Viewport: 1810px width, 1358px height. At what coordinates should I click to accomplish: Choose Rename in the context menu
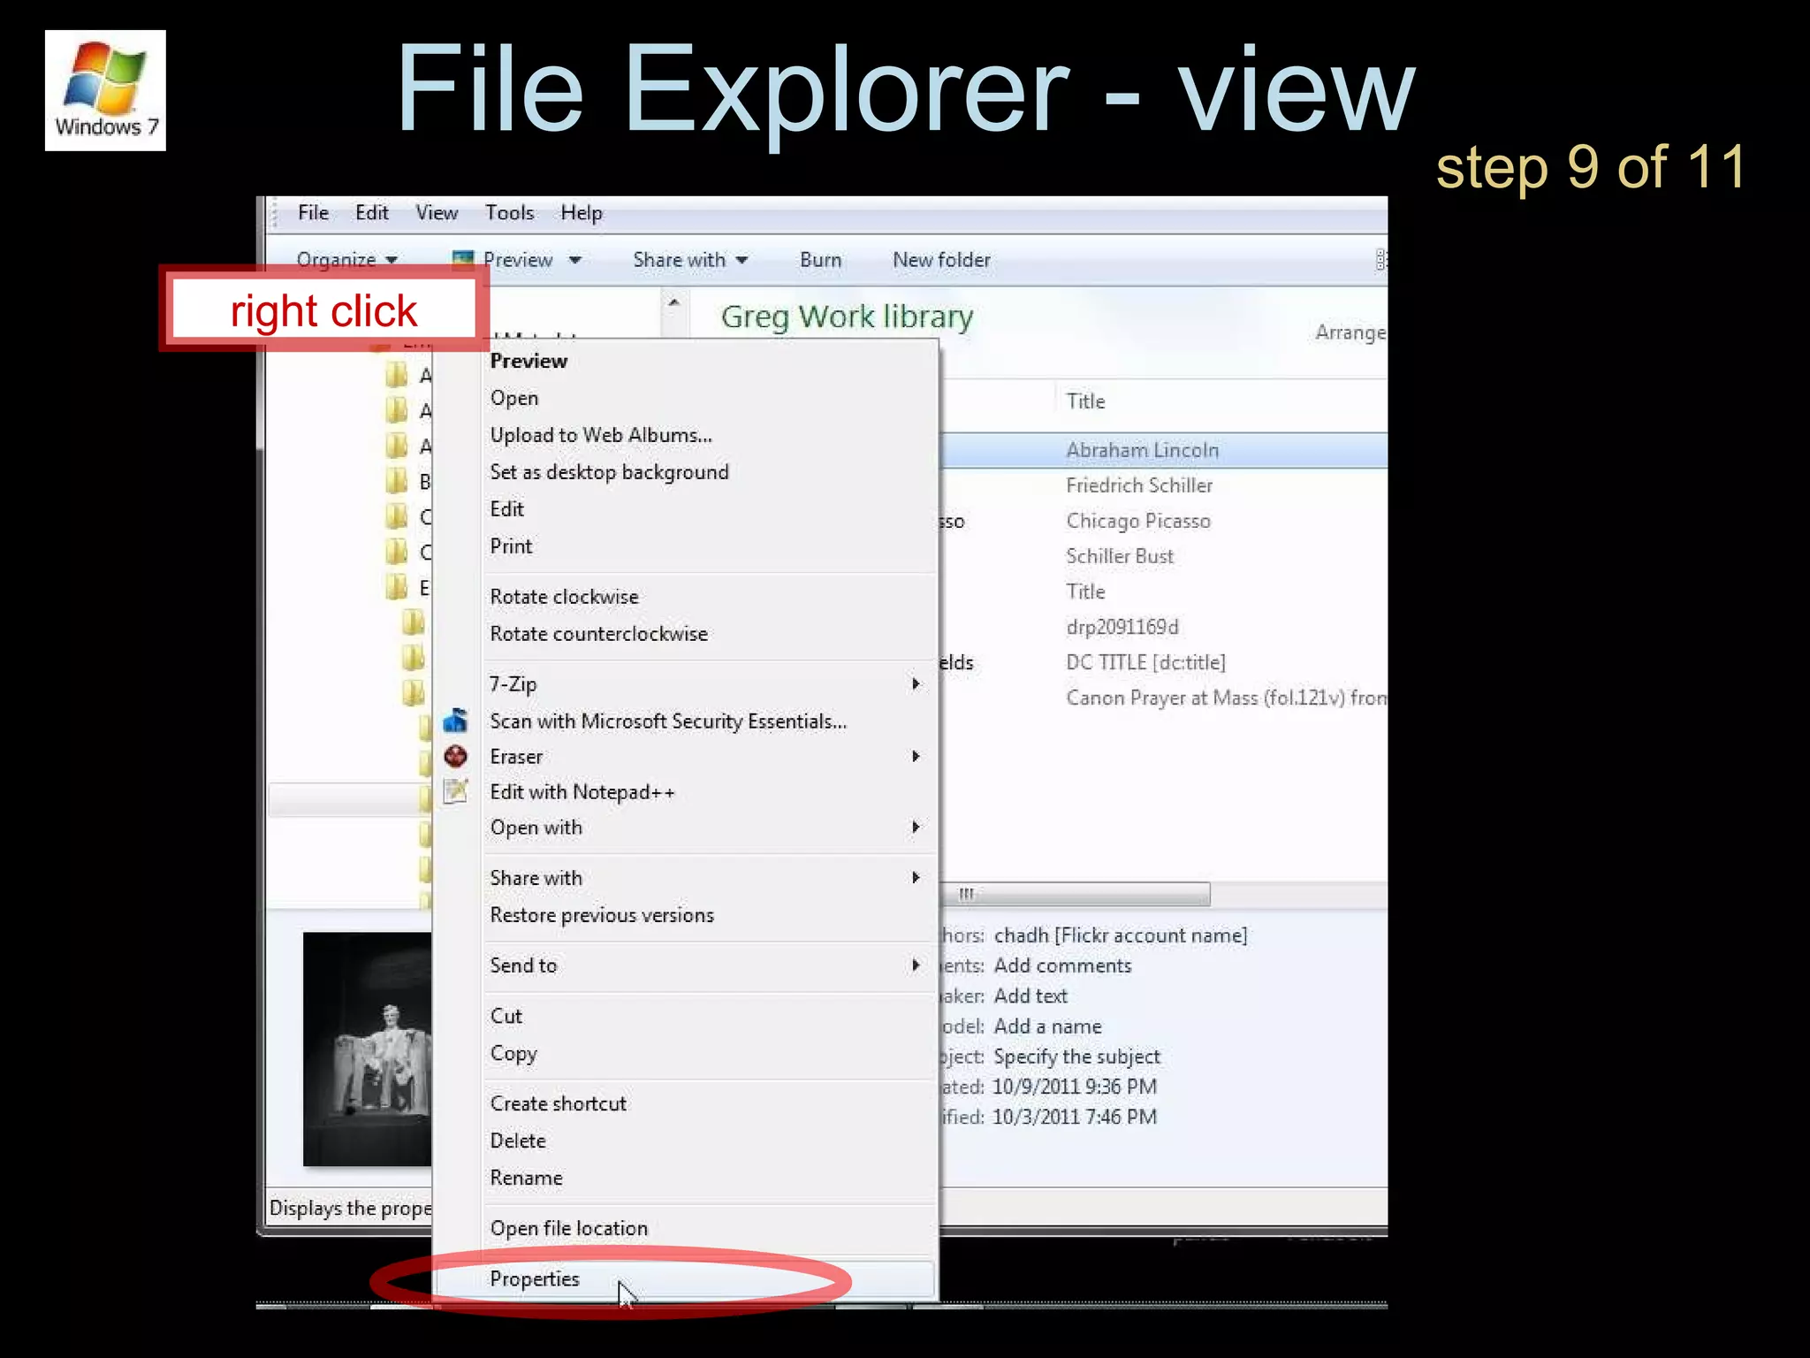point(526,1178)
